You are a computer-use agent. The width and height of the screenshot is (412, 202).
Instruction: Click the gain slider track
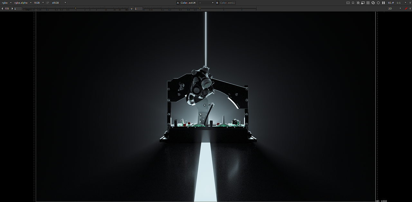[x=75, y=8]
